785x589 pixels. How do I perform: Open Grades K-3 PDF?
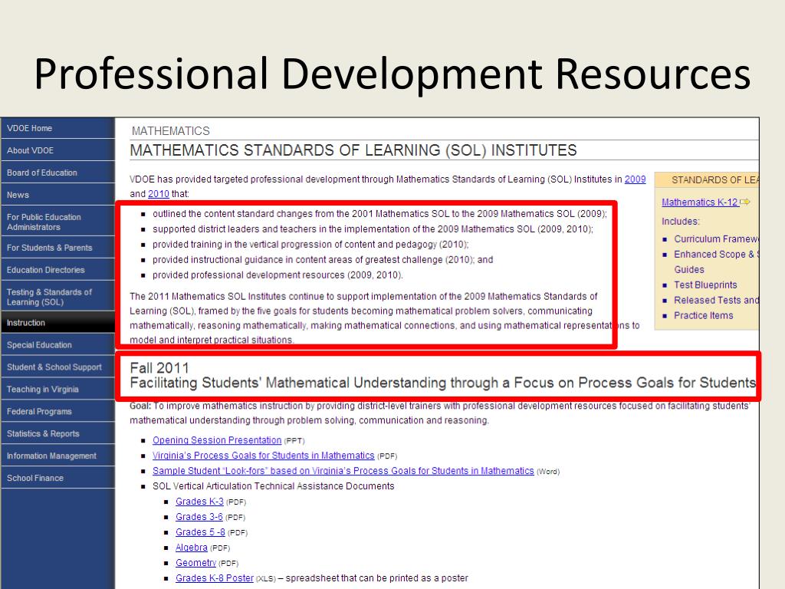pyautogui.click(x=199, y=502)
